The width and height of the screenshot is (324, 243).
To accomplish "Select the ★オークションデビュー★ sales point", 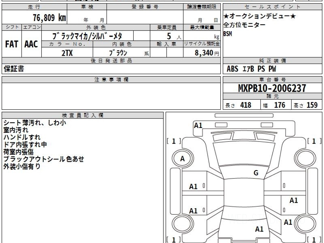I will [260, 16].
